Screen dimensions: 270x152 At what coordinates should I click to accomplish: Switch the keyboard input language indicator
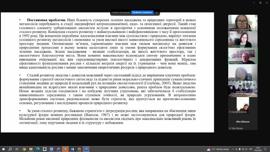click(251, 149)
